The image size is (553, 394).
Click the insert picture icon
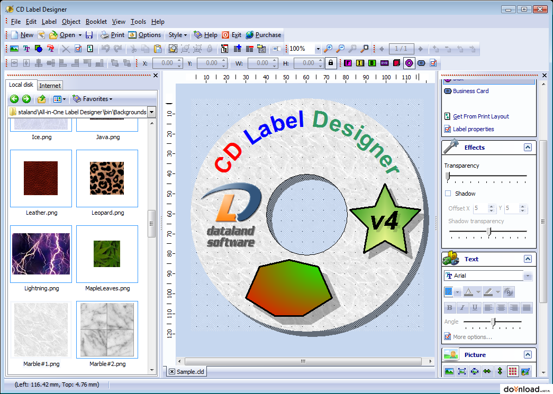point(14,49)
